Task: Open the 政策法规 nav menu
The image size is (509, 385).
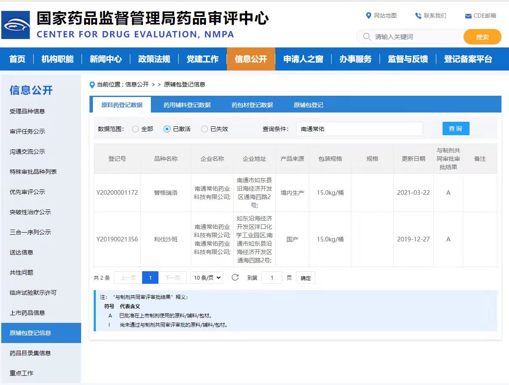Action: coord(154,59)
